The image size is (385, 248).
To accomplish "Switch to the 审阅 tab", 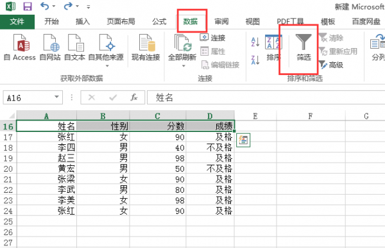I will (x=221, y=22).
